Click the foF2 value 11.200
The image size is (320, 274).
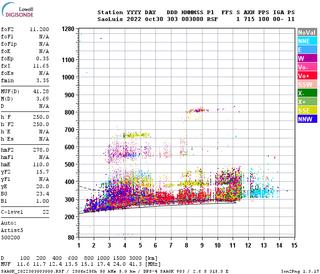coord(39,29)
